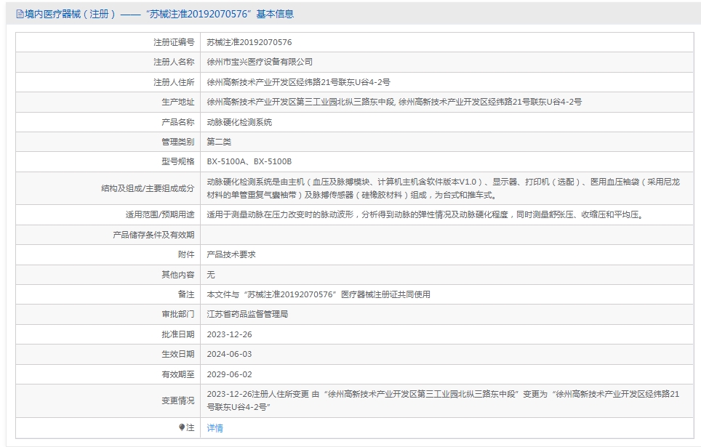Click the 注册人名称 label

(x=174, y=62)
